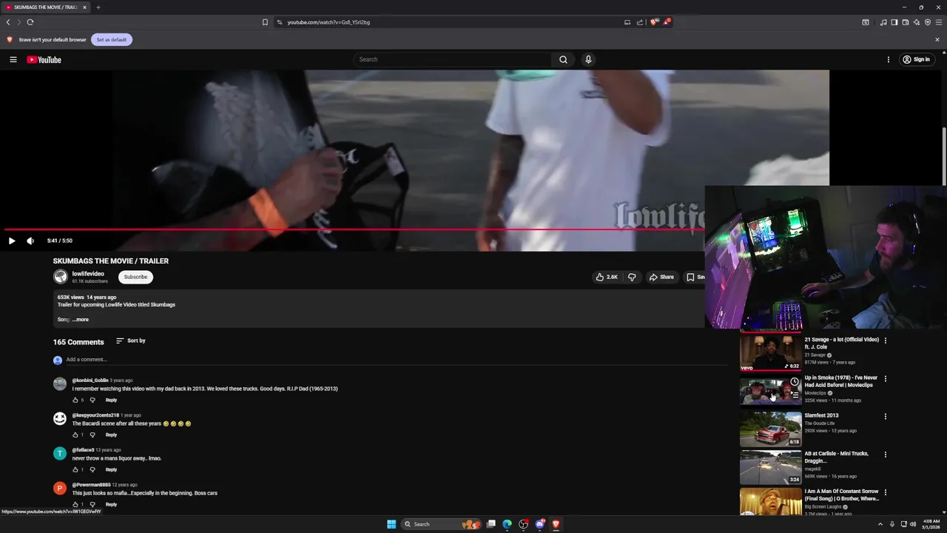
Task: Select the SKUMBAGS THE MOVIE tab
Action: point(44,7)
